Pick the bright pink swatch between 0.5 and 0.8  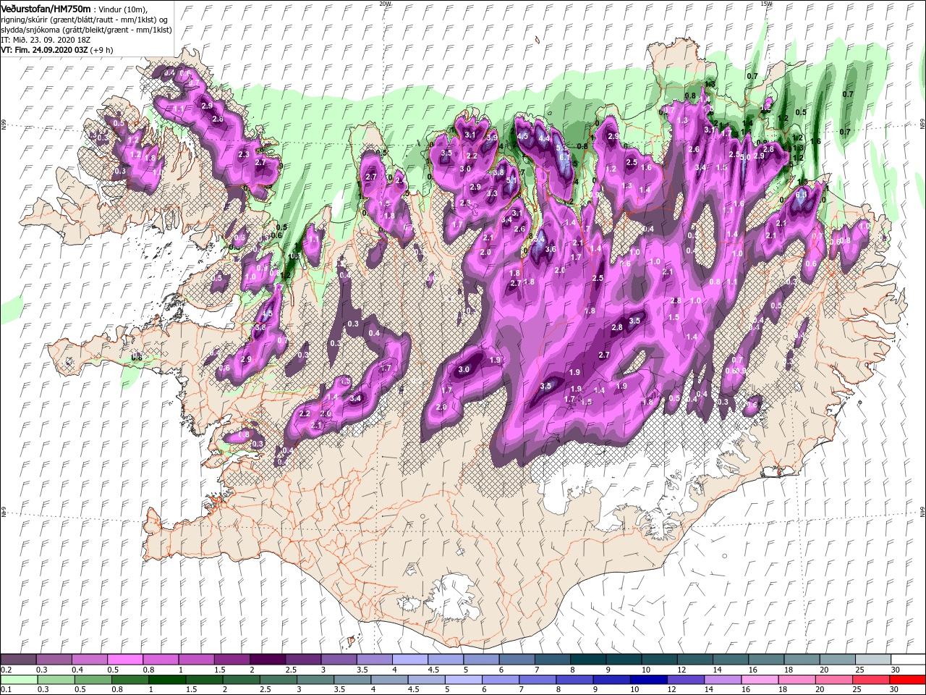124,659
